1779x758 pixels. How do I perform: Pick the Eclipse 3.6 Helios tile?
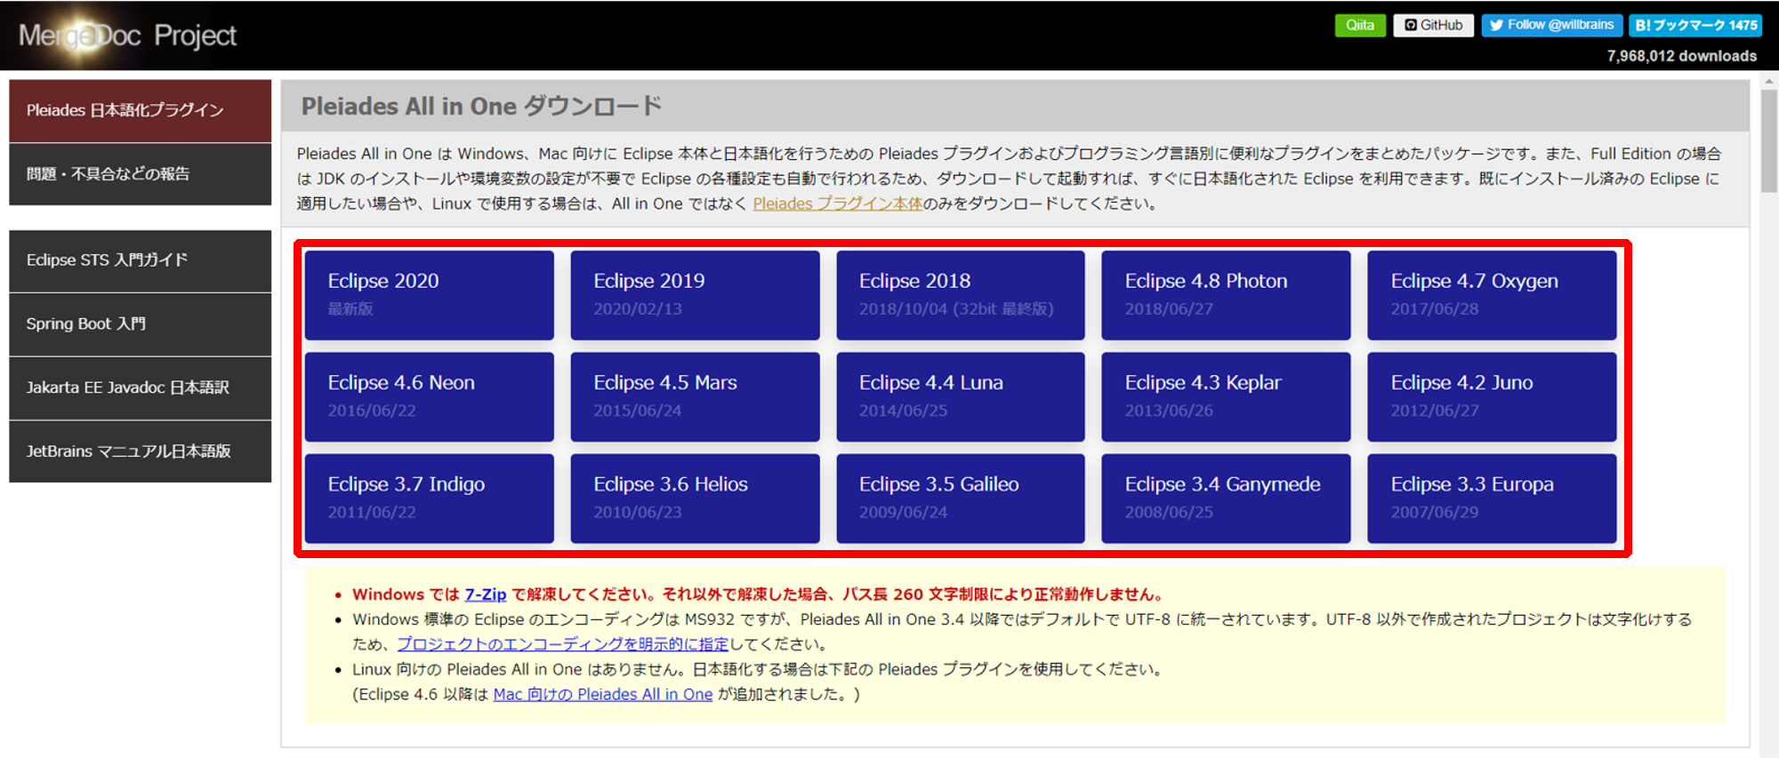tap(695, 499)
